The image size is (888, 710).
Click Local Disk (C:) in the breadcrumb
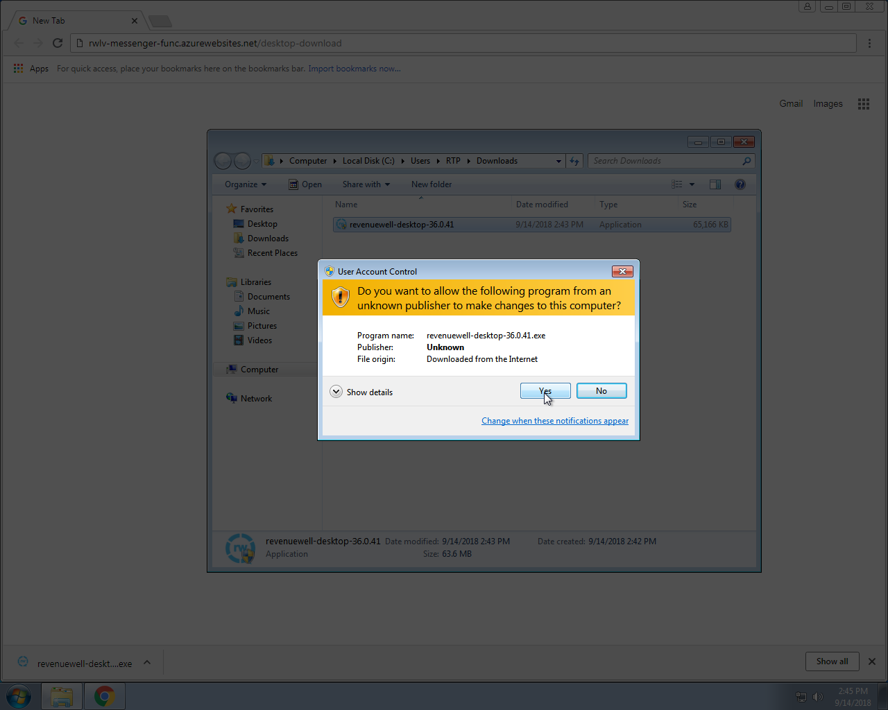pyautogui.click(x=368, y=161)
